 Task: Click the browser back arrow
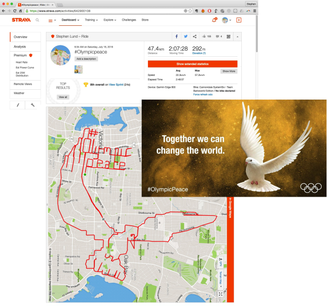click(x=4, y=11)
